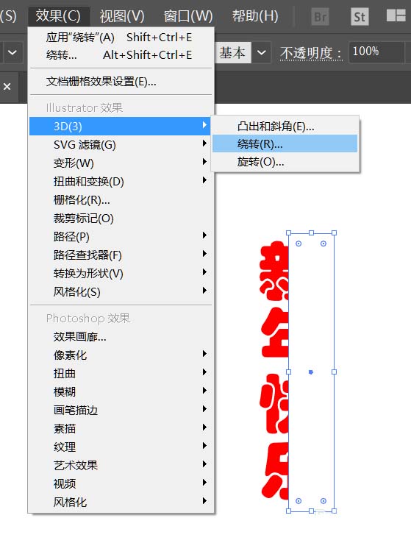This screenshot has width=411, height=543.
Task: Expand the 像素化 submenu
Action: click(120, 355)
